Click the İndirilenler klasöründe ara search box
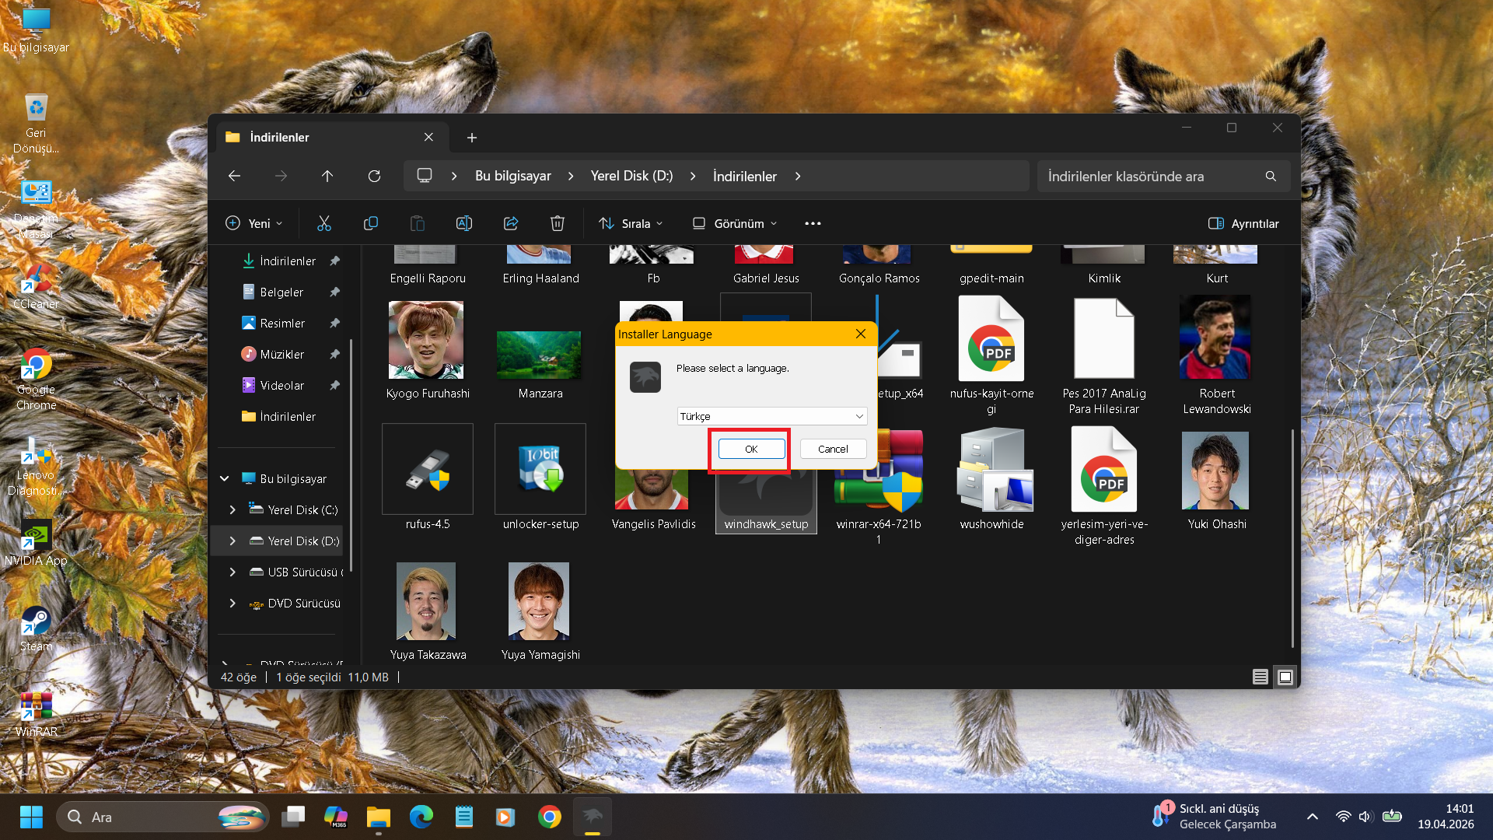This screenshot has height=840, width=1493. click(x=1163, y=177)
